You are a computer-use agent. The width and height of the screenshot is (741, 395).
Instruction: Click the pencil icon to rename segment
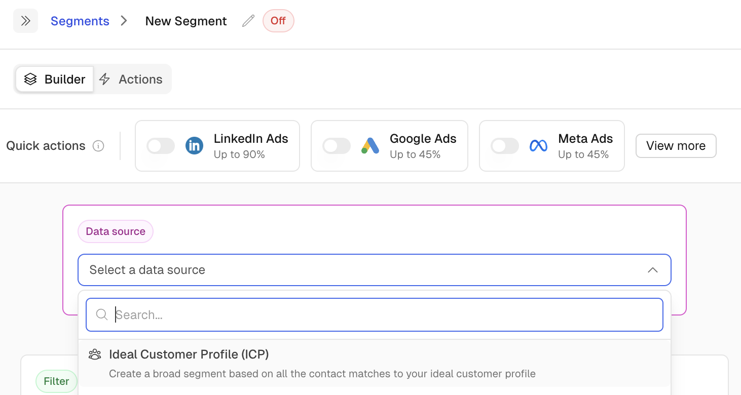click(248, 21)
